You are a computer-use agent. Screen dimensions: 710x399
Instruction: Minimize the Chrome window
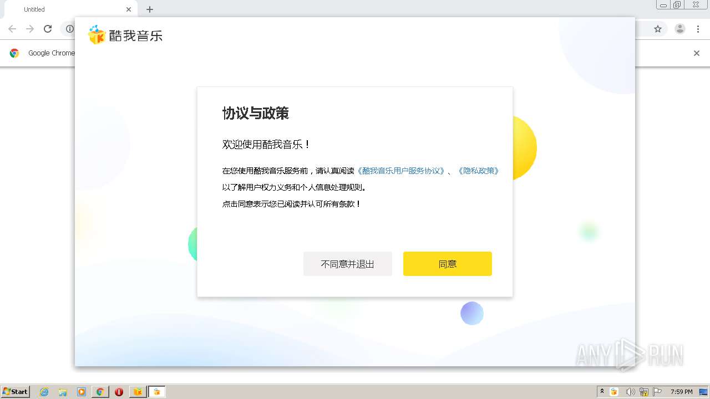click(x=663, y=5)
